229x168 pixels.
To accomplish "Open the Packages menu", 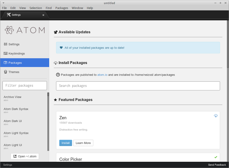I will 62,8.
